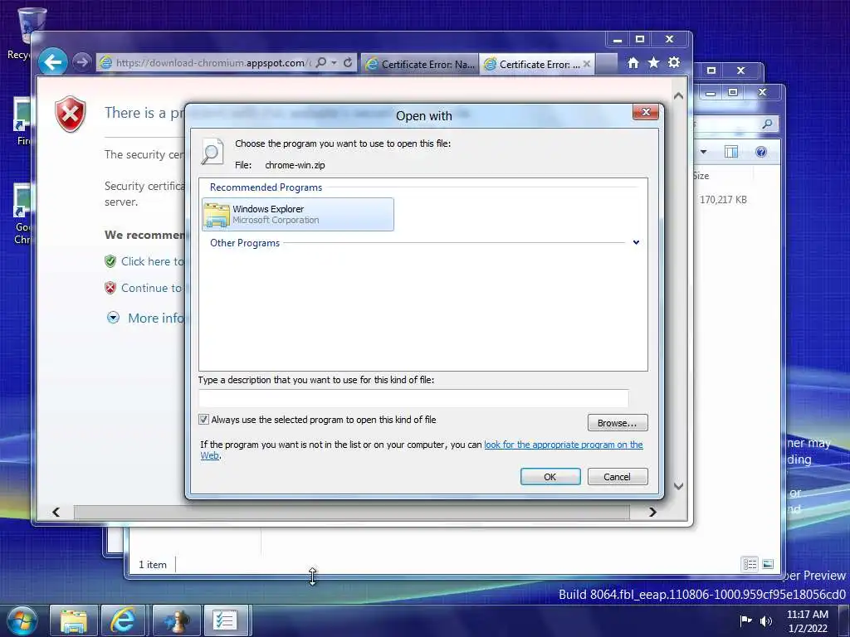
Task: Toggle 'Always use the selected program' checkbox
Action: click(204, 419)
